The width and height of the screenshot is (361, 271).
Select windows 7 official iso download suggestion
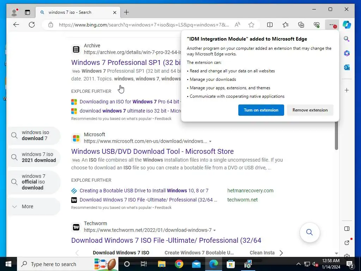(34, 182)
